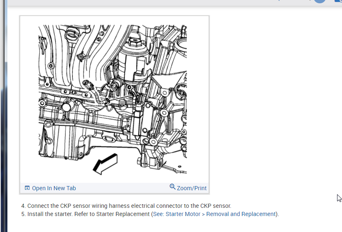Screen dimensions: 342x232
Task: Click the wiring harness connector in the diagram
Action: (x=88, y=84)
